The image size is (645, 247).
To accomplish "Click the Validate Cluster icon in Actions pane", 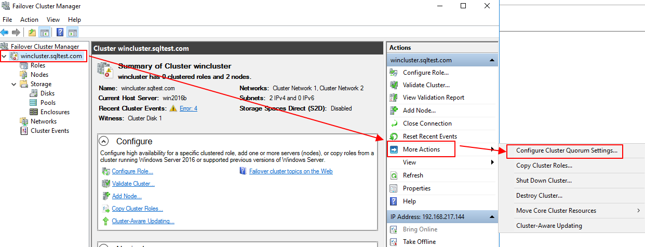I will click(x=394, y=85).
